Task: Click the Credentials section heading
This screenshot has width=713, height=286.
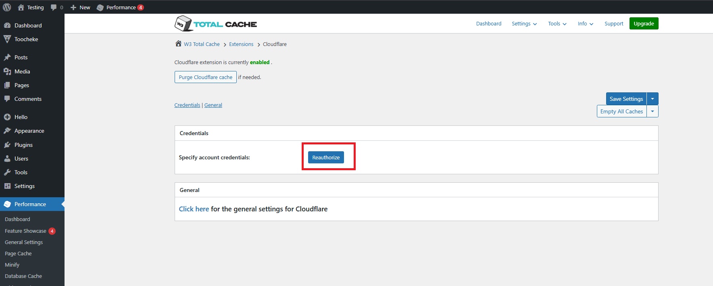Action: 194,133
